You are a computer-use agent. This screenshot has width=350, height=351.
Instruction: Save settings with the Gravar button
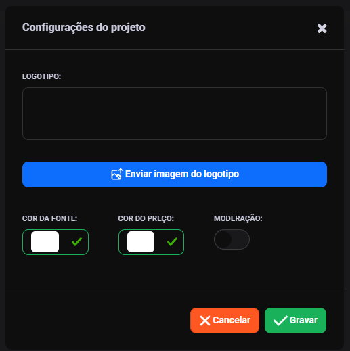295,321
